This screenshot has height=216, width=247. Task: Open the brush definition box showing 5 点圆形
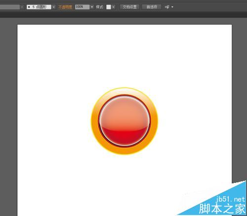39,7
